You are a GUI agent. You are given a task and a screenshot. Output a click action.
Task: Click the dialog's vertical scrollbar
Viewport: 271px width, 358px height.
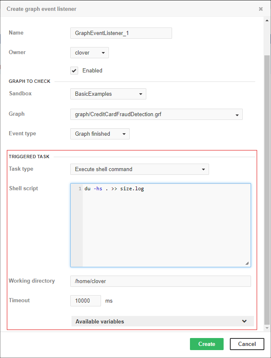266,167
